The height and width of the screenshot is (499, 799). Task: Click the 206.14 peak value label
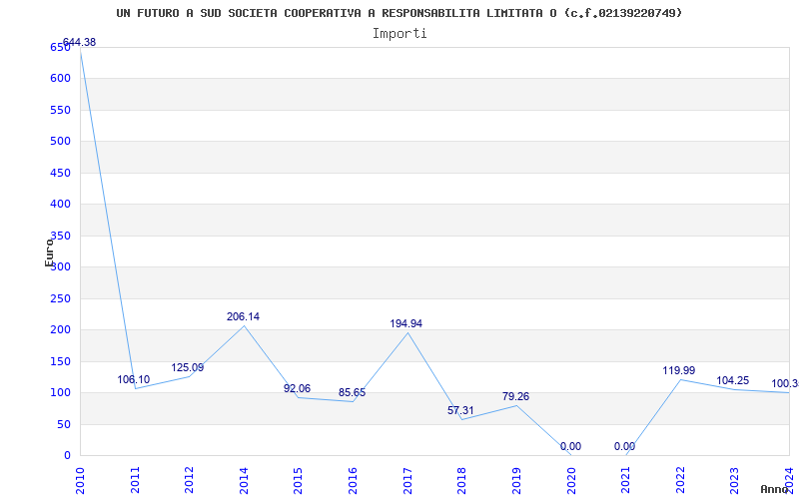coord(243,316)
